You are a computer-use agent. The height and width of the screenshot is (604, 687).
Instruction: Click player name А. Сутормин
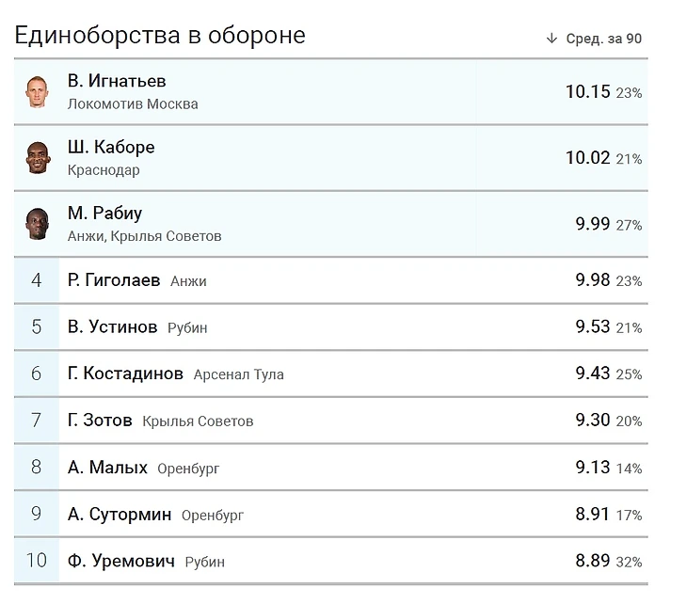coord(120,515)
